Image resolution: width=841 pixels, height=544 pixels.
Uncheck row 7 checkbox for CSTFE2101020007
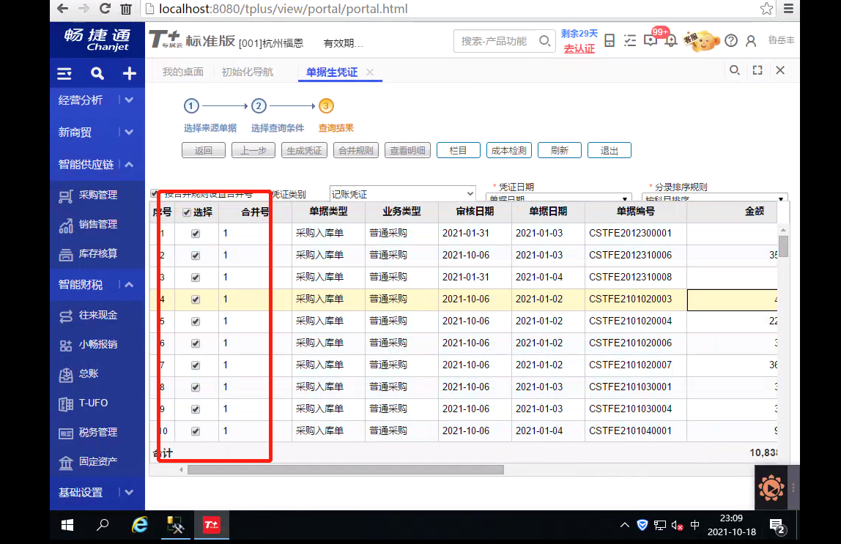[196, 365]
